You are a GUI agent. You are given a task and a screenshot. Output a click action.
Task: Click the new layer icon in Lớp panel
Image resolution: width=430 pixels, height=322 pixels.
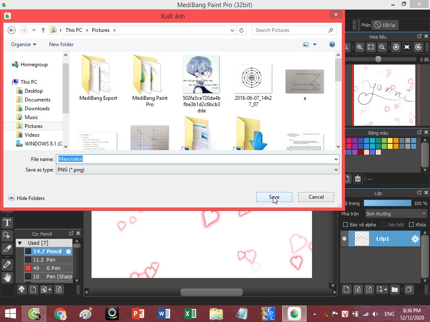(x=346, y=289)
